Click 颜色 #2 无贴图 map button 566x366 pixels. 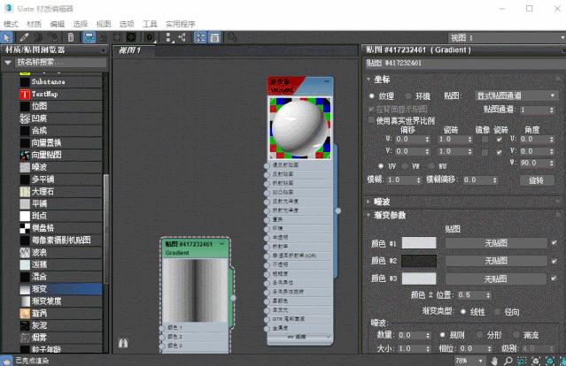(496, 261)
